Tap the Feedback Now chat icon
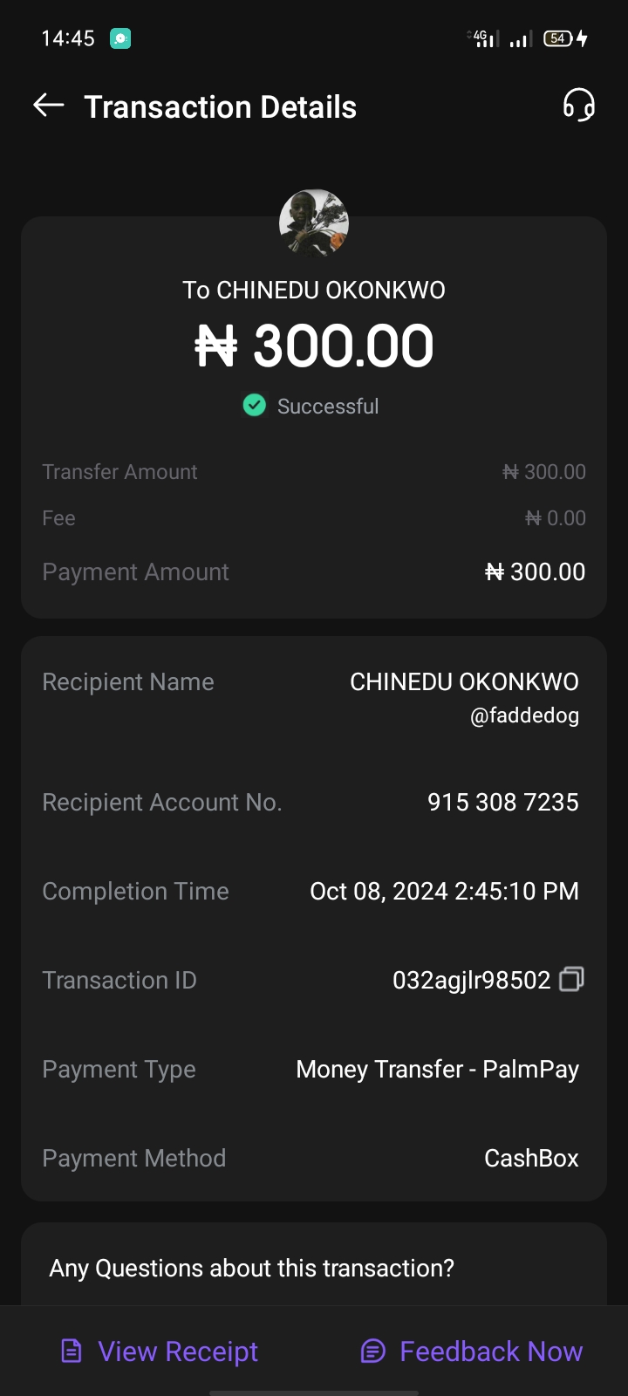 [373, 1352]
